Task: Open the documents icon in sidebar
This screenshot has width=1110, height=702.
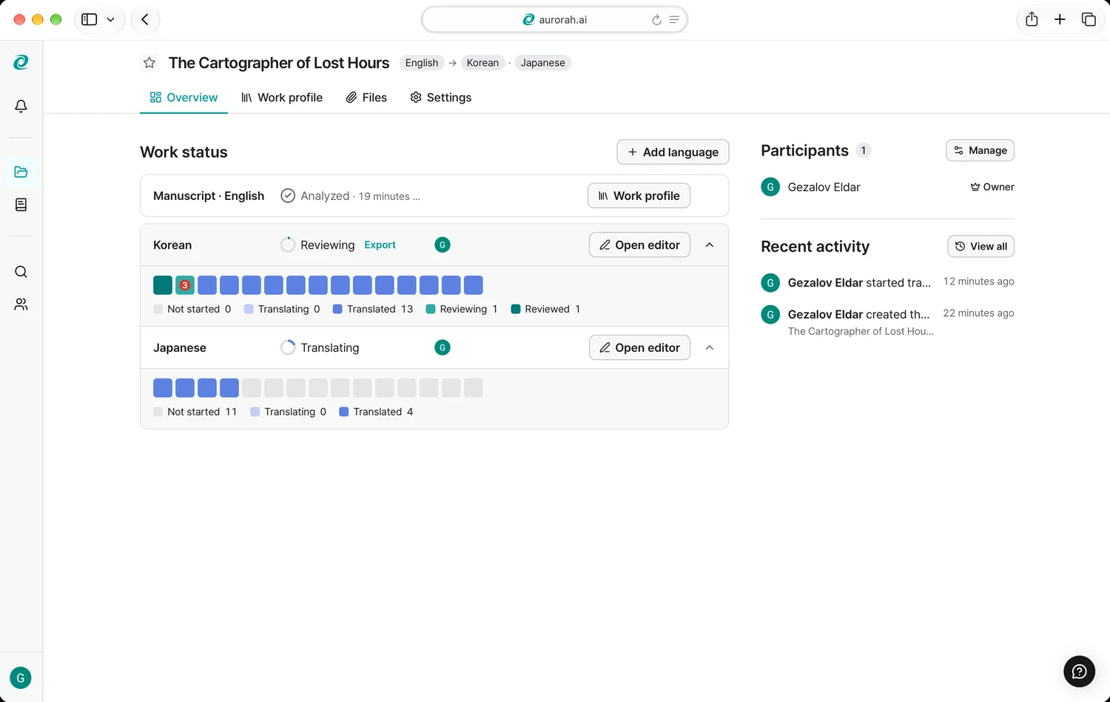Action: [21, 204]
